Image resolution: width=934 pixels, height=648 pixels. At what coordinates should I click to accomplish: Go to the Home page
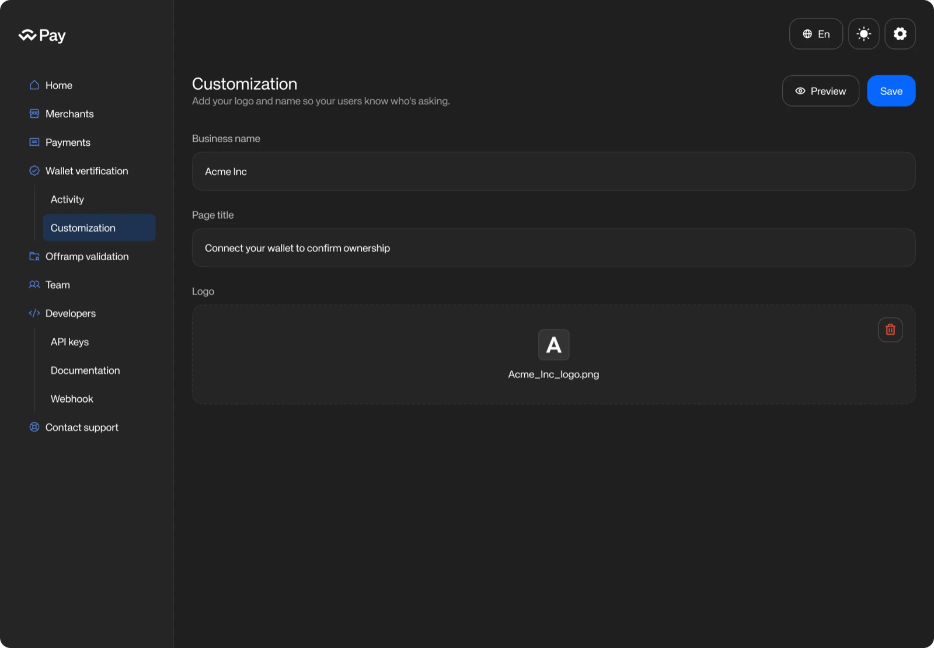[59, 85]
